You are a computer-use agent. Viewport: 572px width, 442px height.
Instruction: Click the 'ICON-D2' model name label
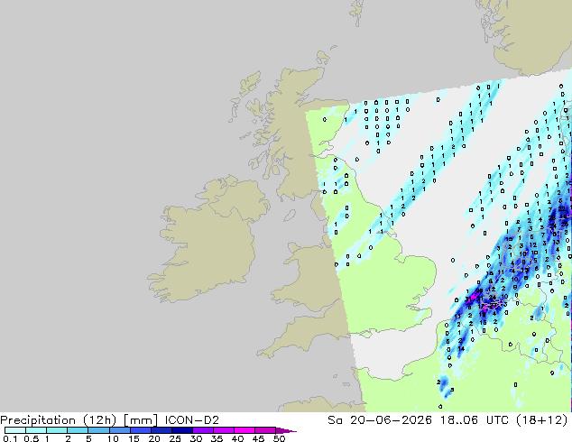pyautogui.click(x=192, y=420)
